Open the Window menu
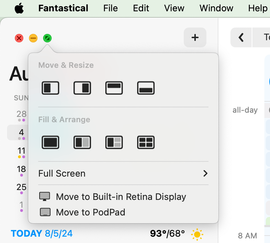The image size is (270, 243). tap(216, 8)
